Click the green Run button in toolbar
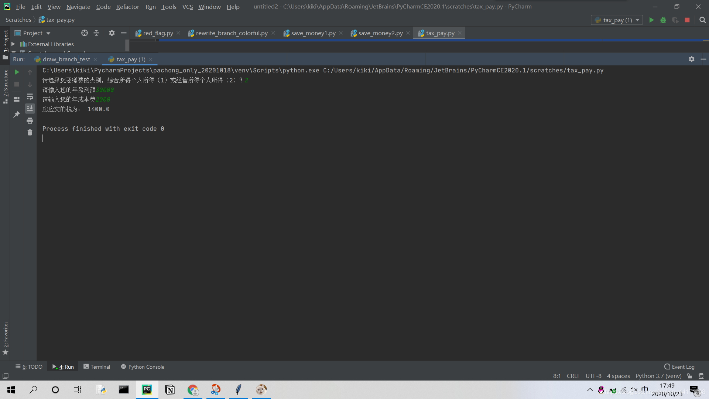The width and height of the screenshot is (709, 399). coord(651,20)
